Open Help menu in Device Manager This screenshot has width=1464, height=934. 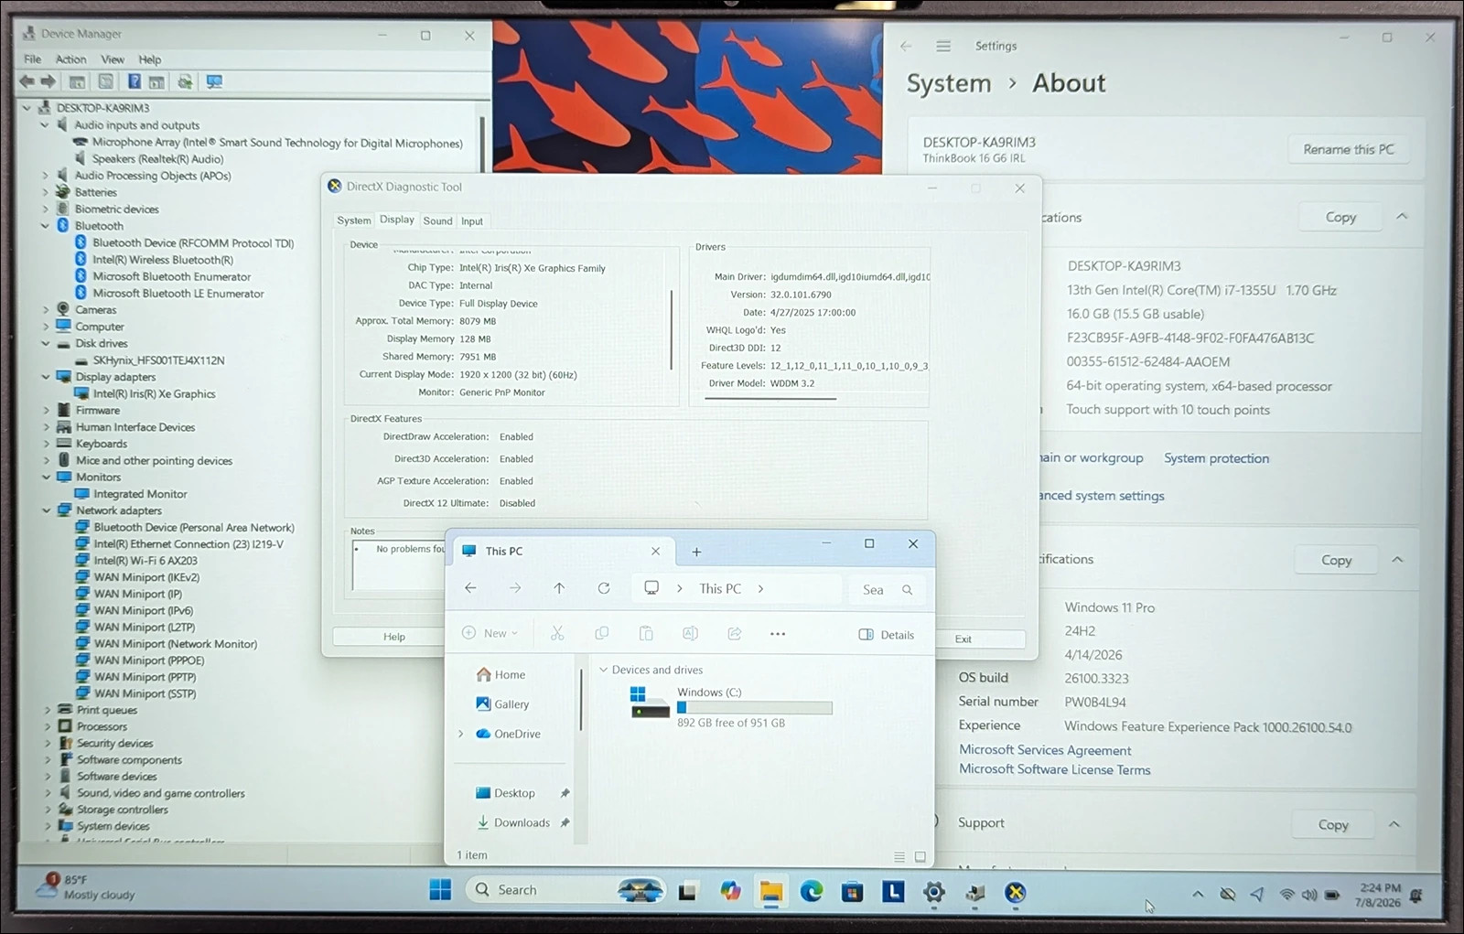(x=150, y=59)
